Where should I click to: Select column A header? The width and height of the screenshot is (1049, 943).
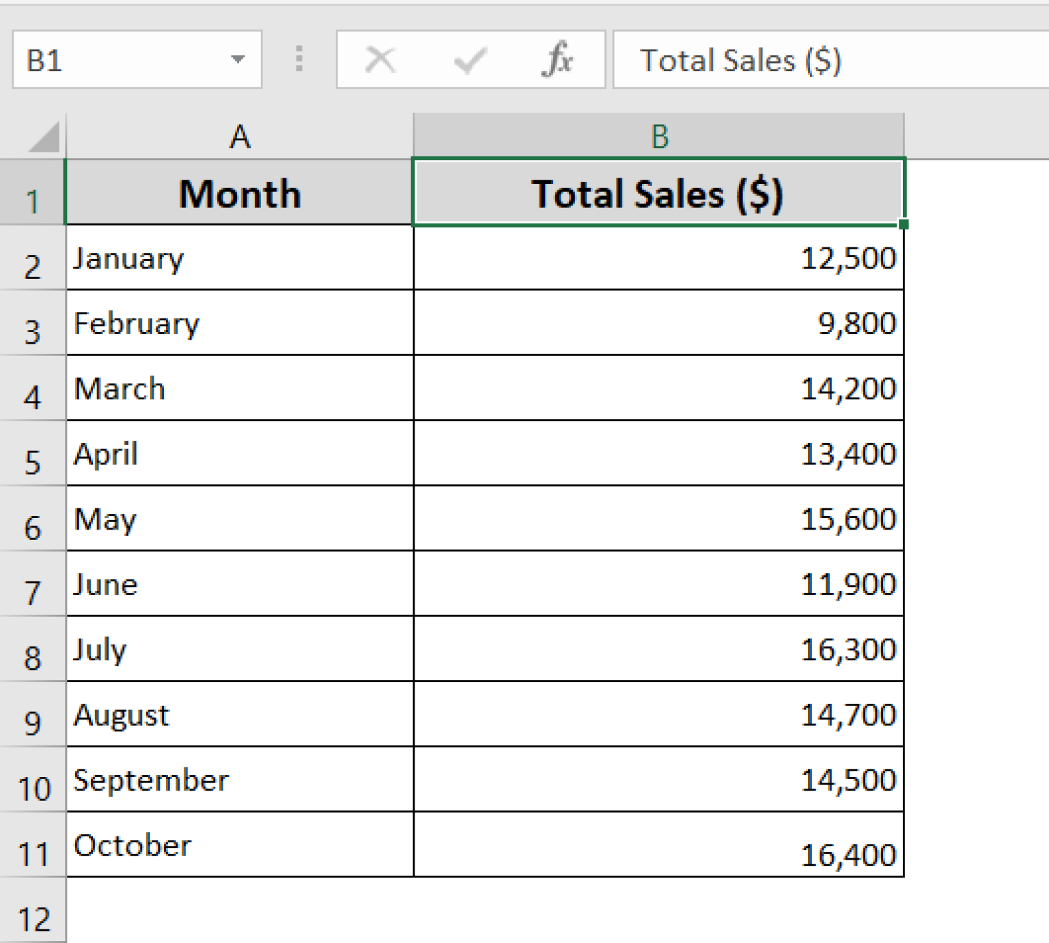click(x=239, y=135)
